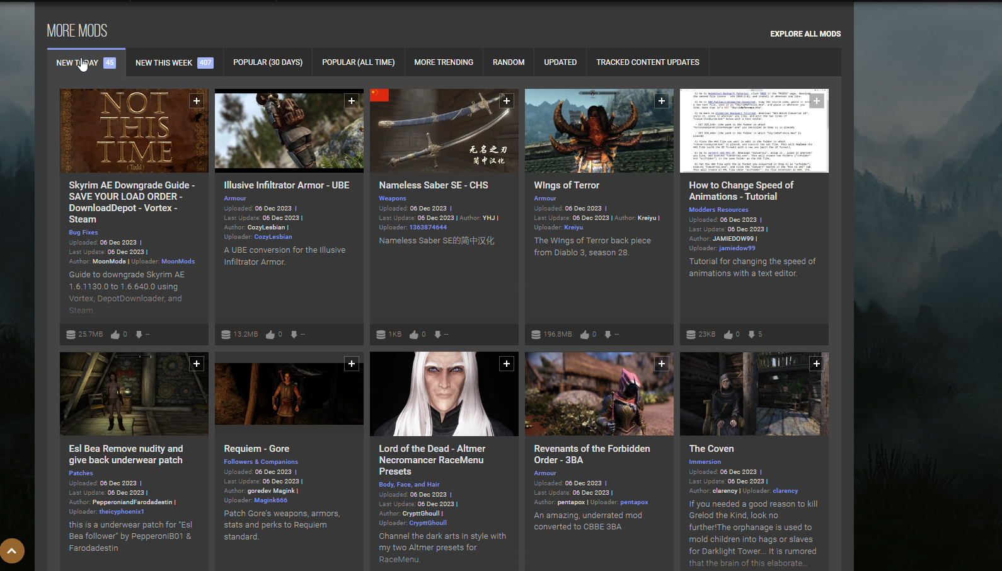Click plus icon on Wings of Terror thumbnail
1002x571 pixels.
tap(662, 101)
